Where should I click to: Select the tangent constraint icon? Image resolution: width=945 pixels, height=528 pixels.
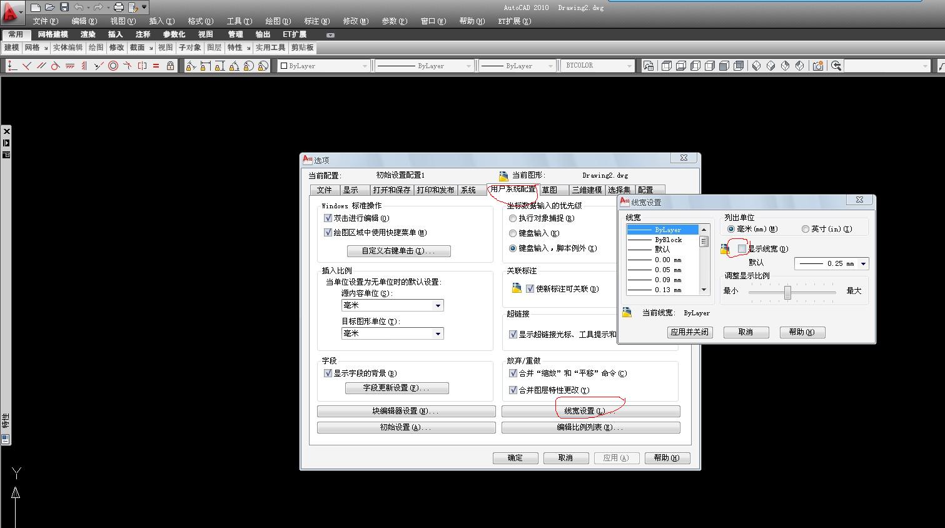[x=55, y=66]
